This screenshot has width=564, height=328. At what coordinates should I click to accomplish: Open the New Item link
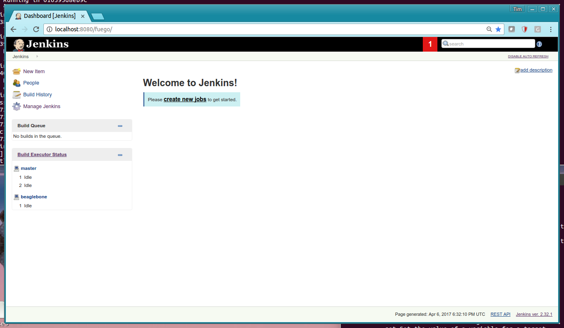point(34,72)
